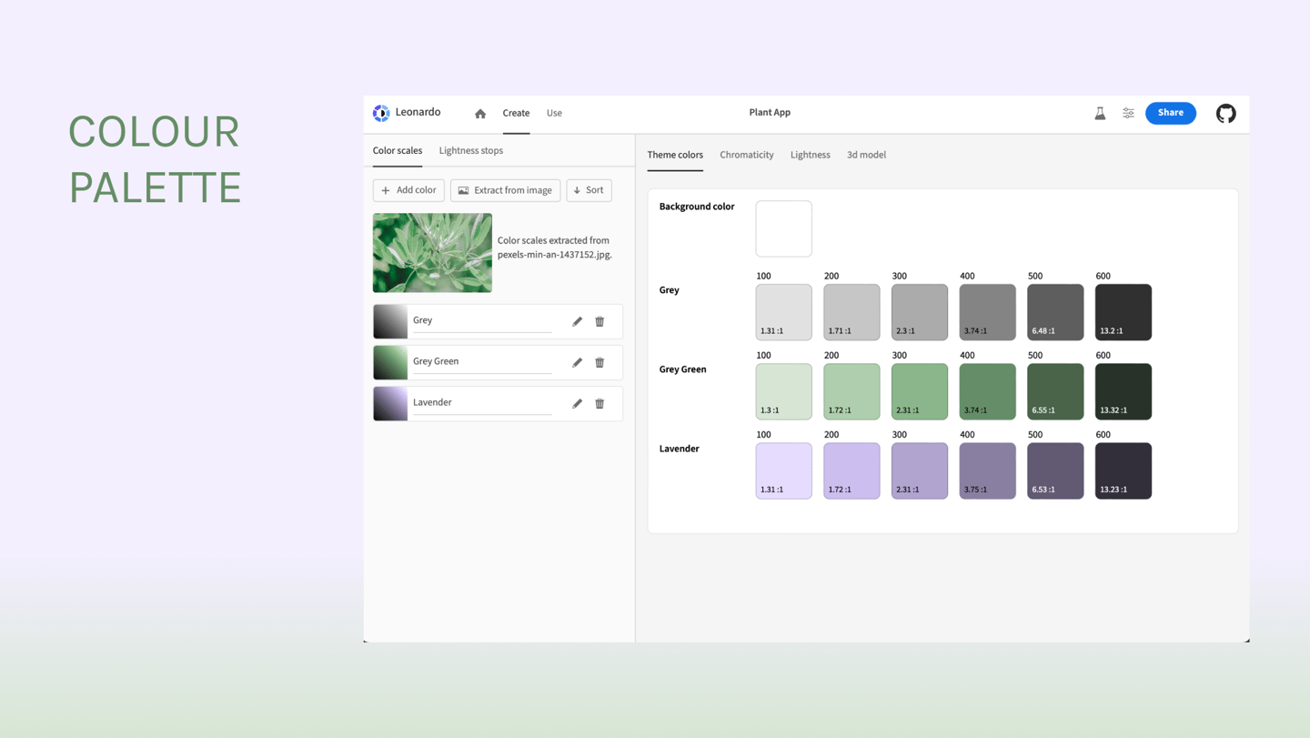
Task: Select the Grey 600 color swatch
Action: pos(1123,312)
